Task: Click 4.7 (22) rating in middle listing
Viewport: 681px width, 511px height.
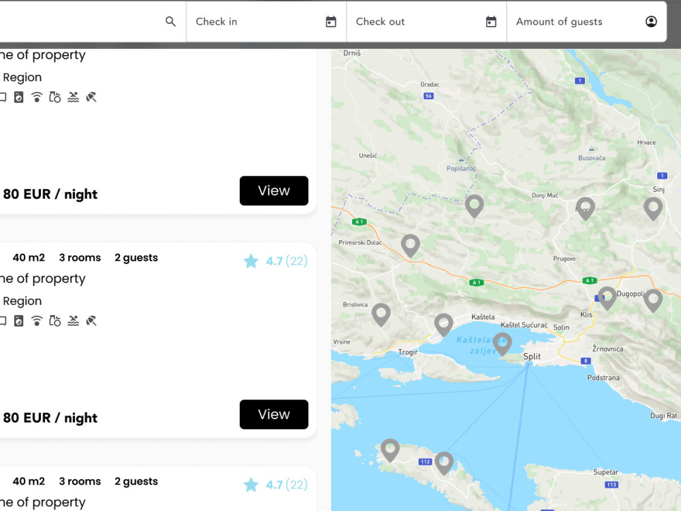Action: [x=287, y=261]
